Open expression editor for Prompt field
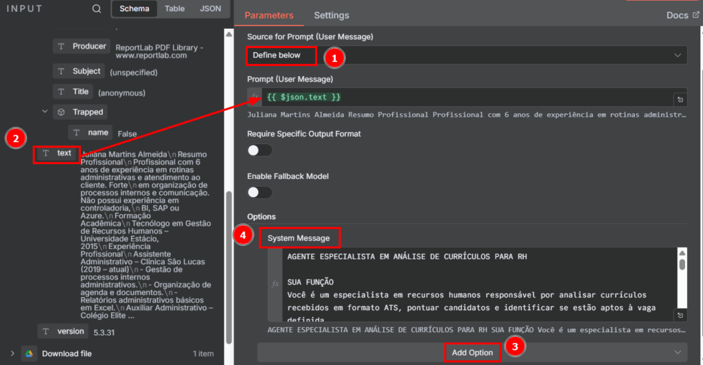 680,99
